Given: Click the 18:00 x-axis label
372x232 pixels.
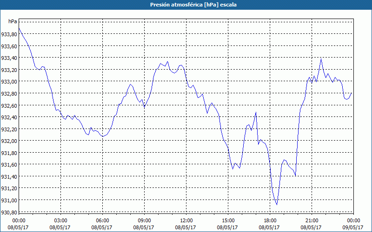Looking at the screenshot, I should tap(270, 221).
